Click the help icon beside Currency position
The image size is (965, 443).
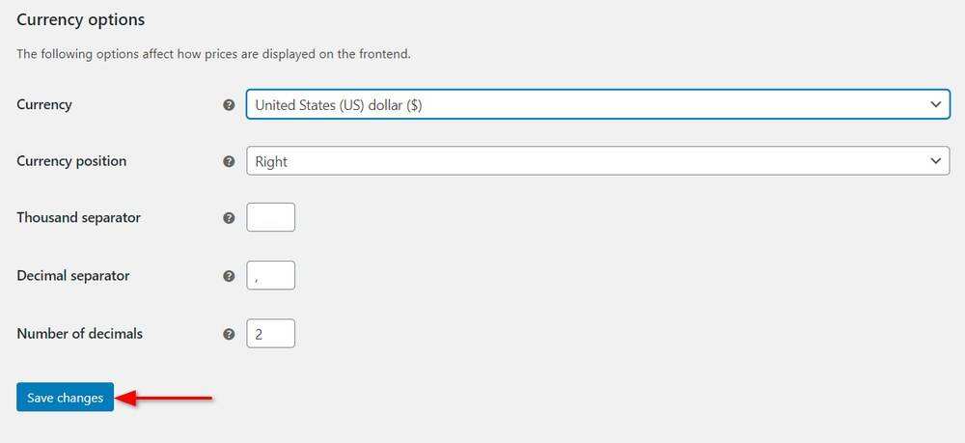[x=229, y=161]
